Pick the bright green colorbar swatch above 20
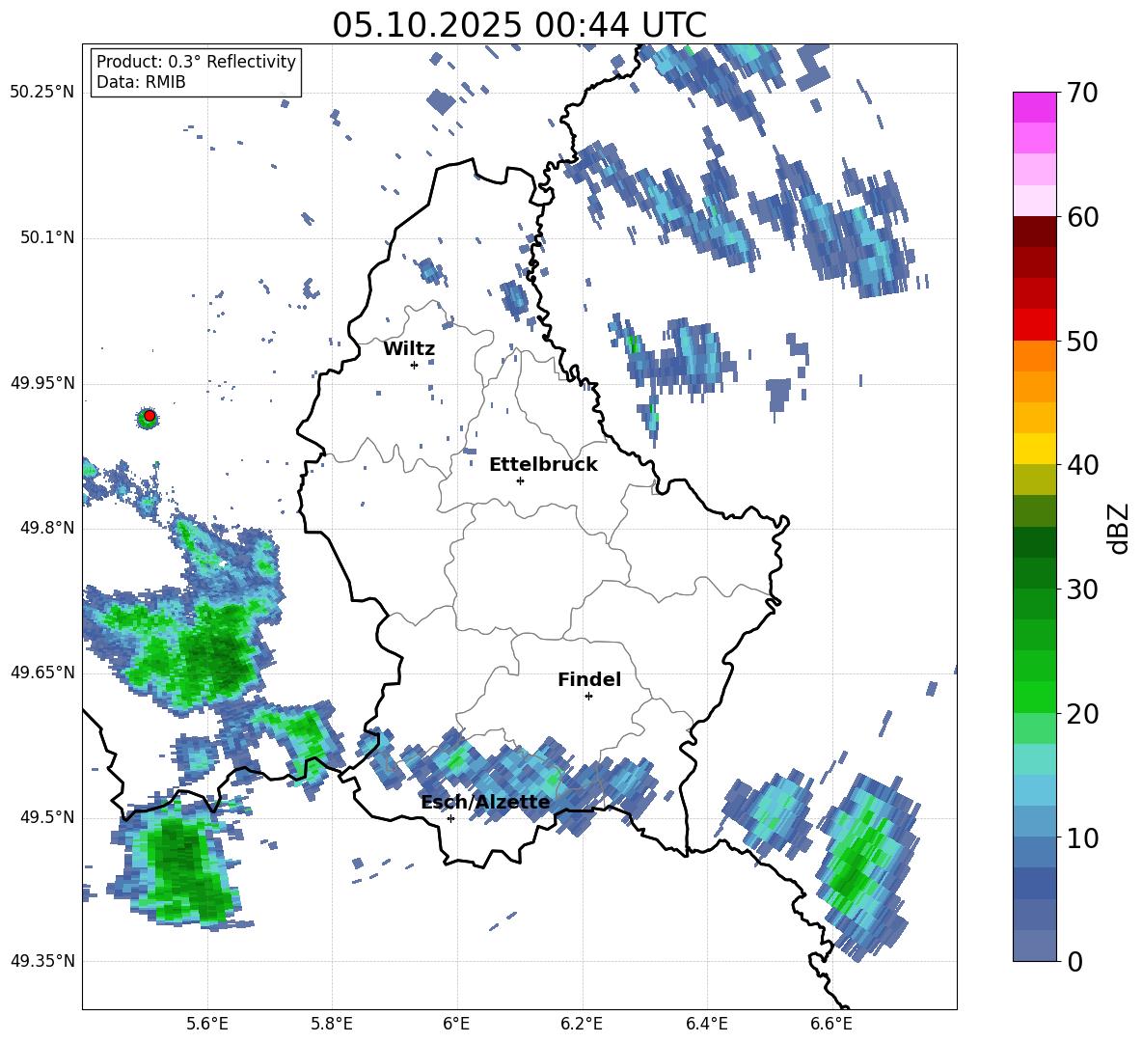 pos(1035,697)
